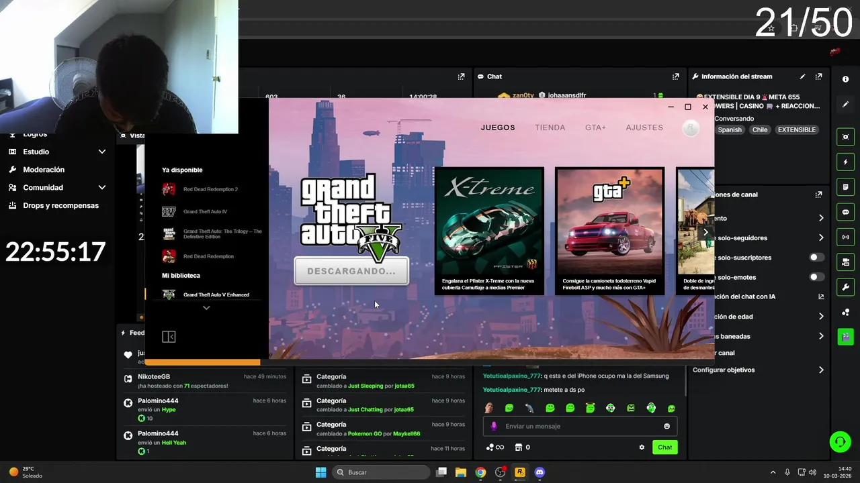Click the lightning bolt icon in right toolbar
The width and height of the screenshot is (860, 483).
pyautogui.click(x=845, y=162)
